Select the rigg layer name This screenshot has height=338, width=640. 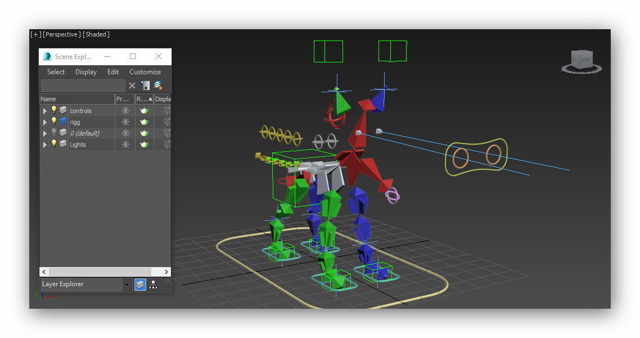click(x=75, y=122)
